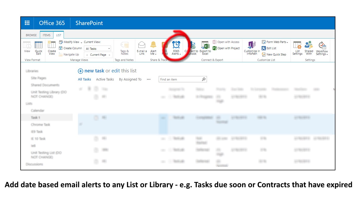Click the R365 Alerts alarm clock icon
Image resolution: width=356 pixels, height=200 pixels.
tap(176, 45)
